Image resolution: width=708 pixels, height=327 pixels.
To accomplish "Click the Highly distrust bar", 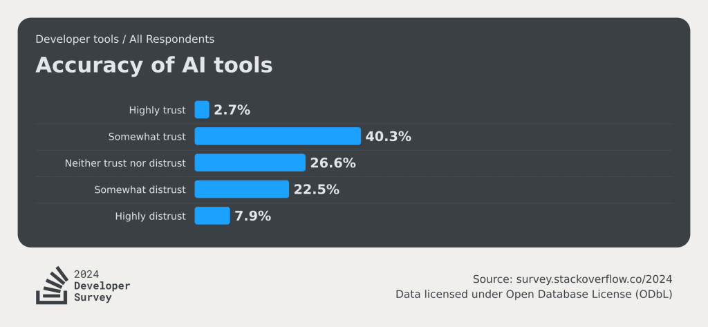I will click(212, 216).
